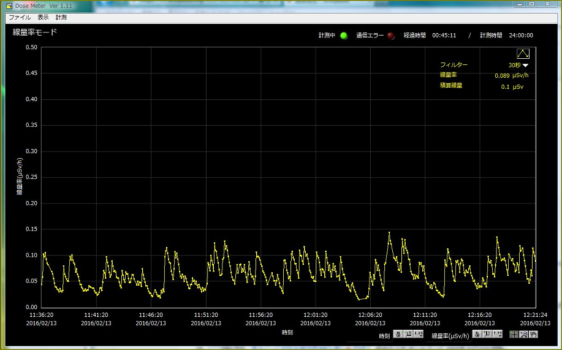Open the time axis format options
This screenshot has height=350, width=562.
point(419,334)
